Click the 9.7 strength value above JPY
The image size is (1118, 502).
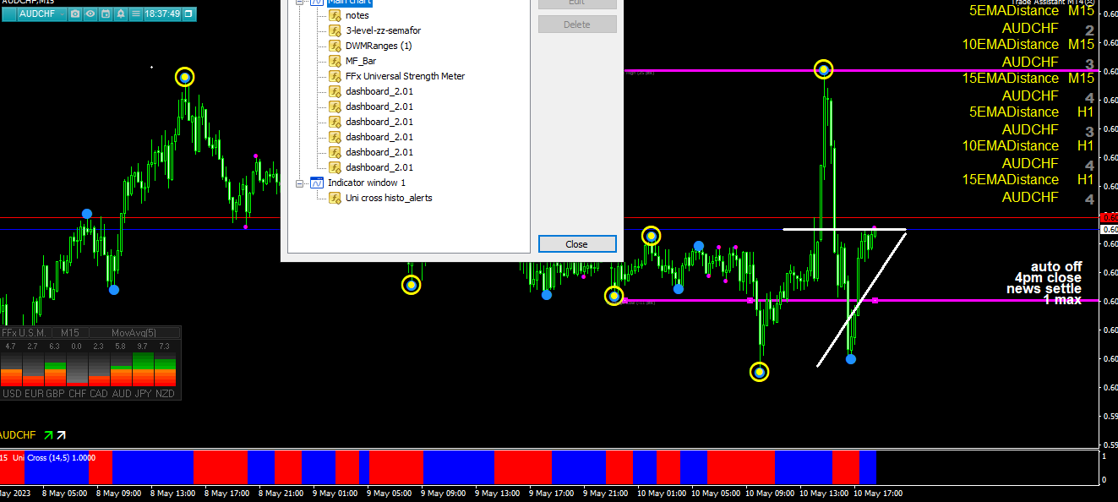(143, 346)
